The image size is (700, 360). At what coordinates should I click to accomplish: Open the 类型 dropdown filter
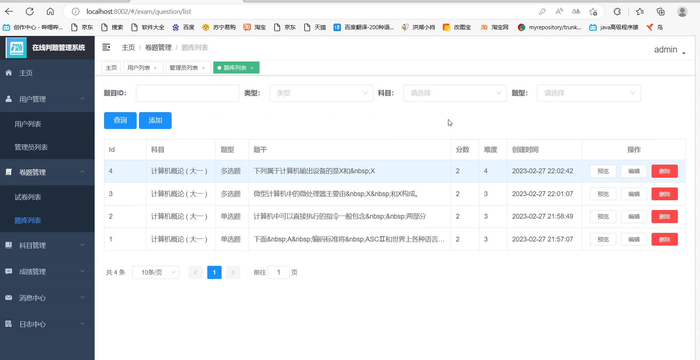pos(321,93)
